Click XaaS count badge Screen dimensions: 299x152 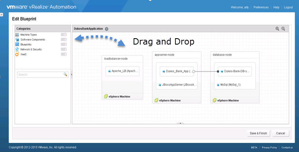(x=64, y=54)
